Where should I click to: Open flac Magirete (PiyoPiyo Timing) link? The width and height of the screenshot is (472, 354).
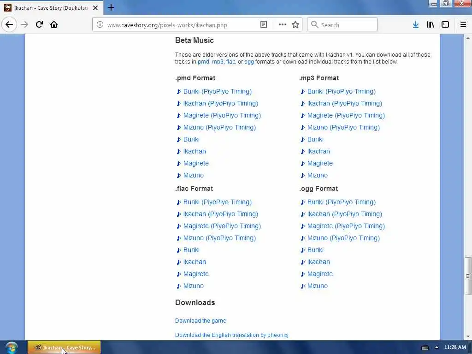coord(222,226)
